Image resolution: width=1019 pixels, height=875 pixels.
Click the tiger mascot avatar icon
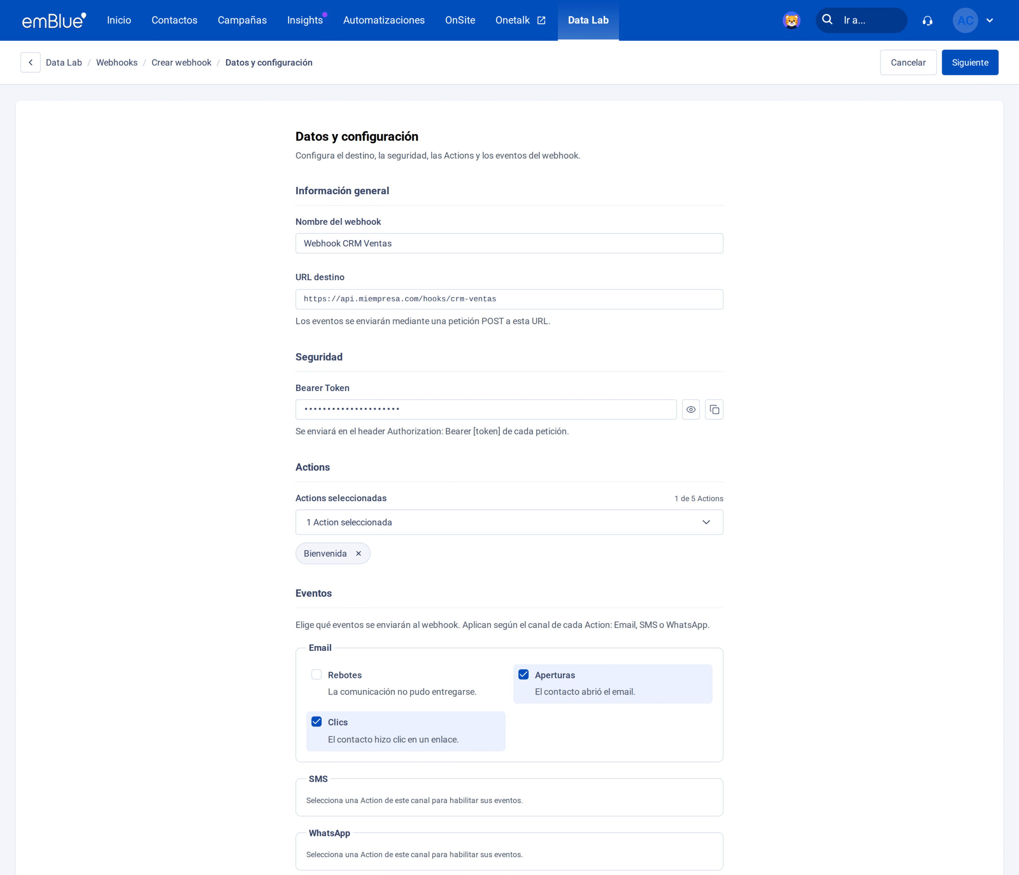point(791,20)
